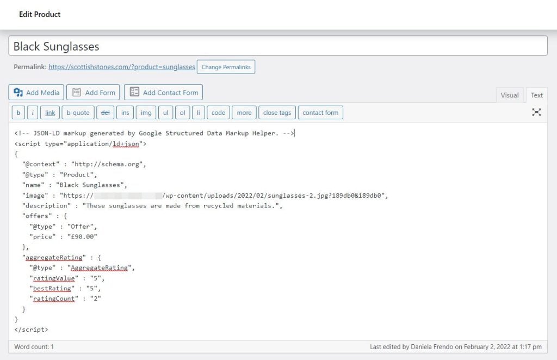The image size is (557, 360).
Task: Click the Add Form icon
Action: click(76, 92)
